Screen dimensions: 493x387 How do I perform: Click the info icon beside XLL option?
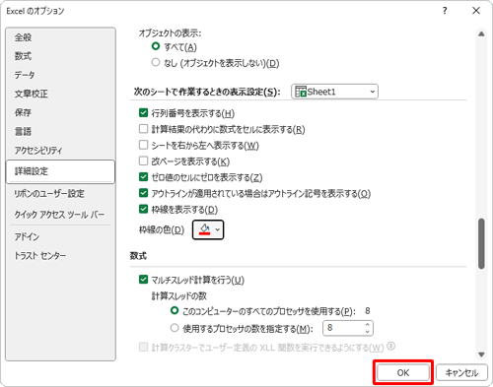click(390, 346)
